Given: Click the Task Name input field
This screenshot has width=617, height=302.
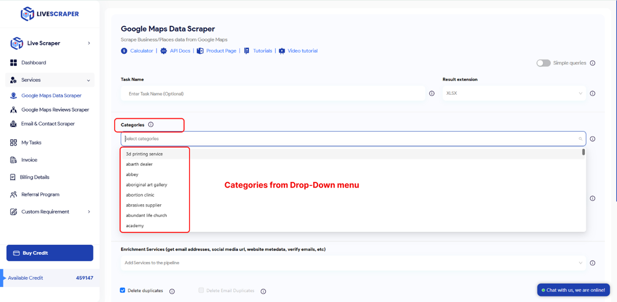Looking at the screenshot, I should click(273, 93).
